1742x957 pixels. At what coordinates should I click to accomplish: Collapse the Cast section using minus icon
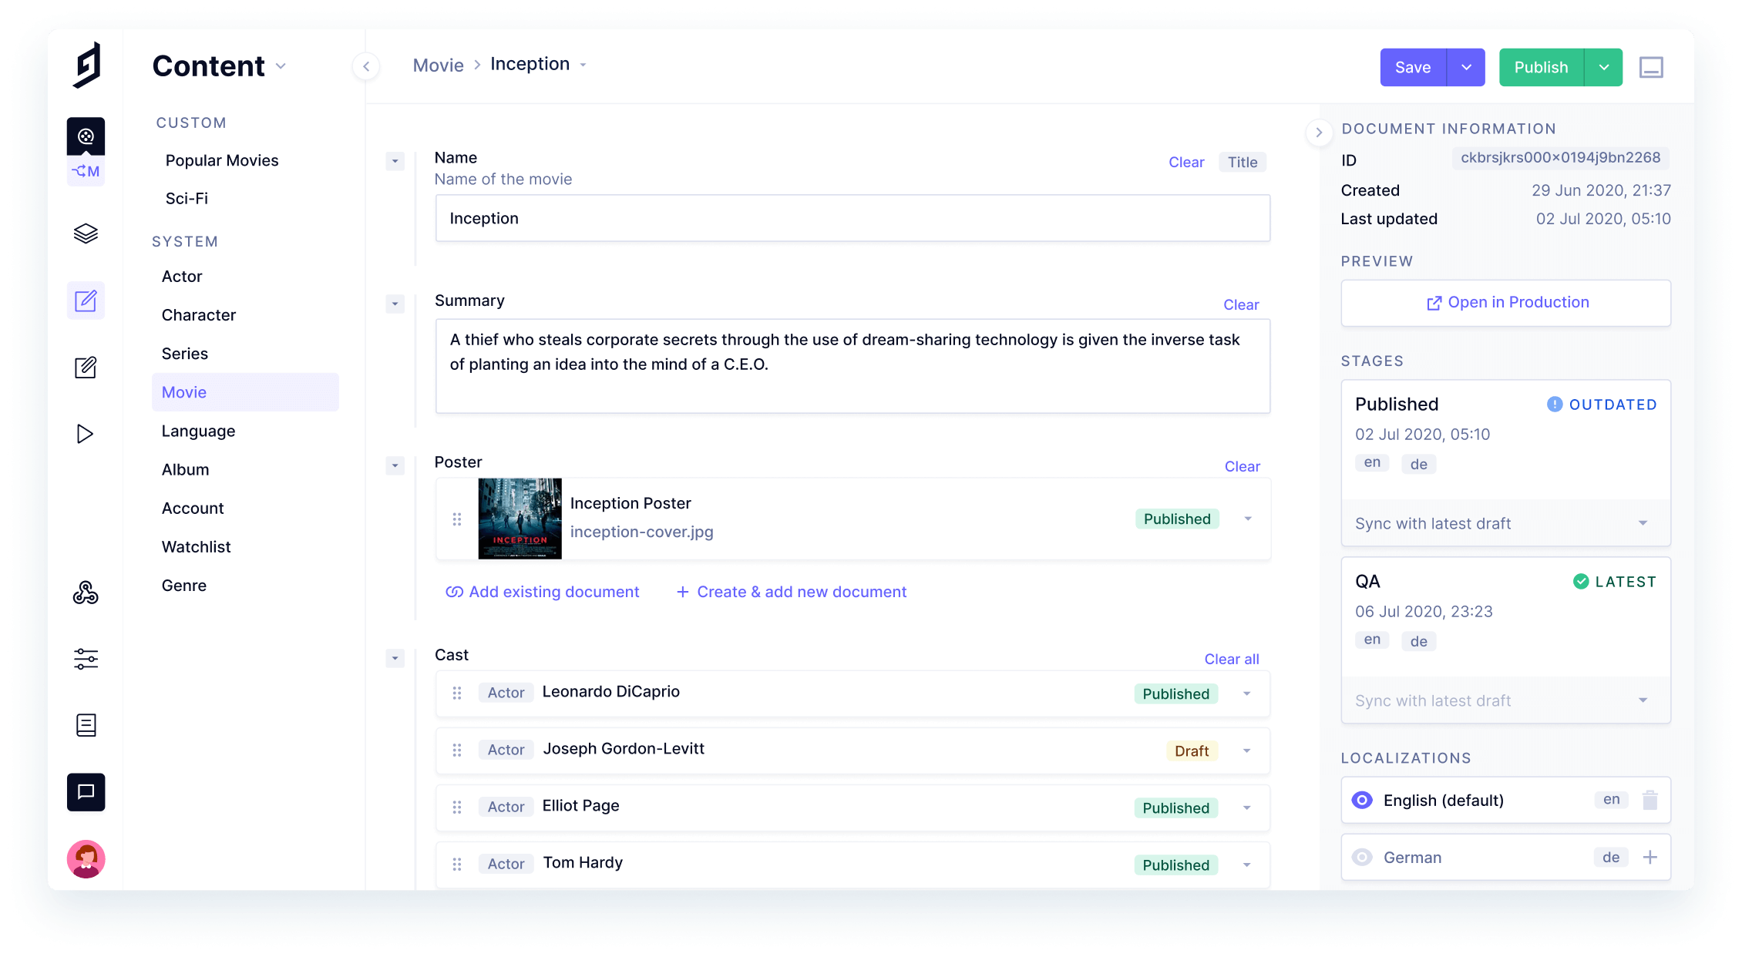point(395,656)
